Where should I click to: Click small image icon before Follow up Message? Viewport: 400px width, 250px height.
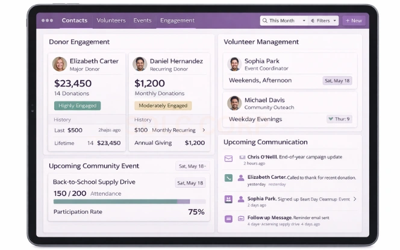(x=241, y=218)
